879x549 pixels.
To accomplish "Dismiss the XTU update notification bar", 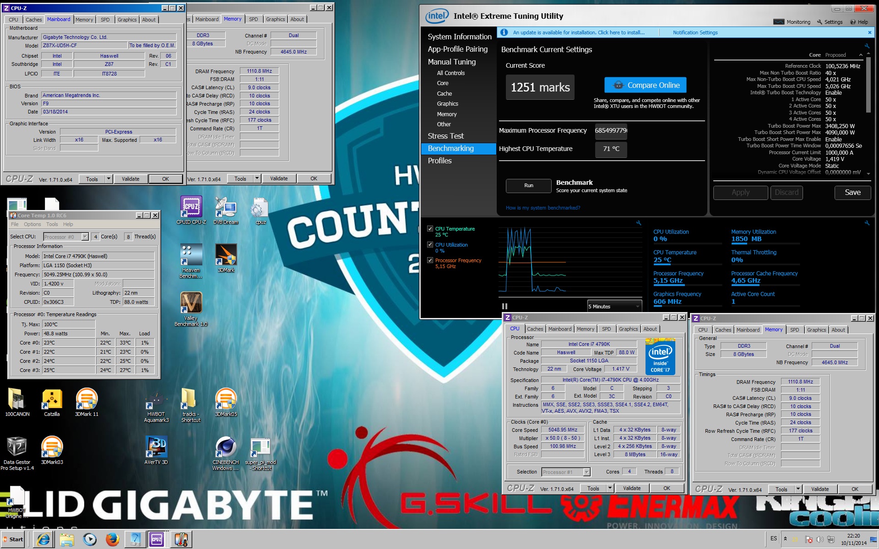I will point(869,32).
